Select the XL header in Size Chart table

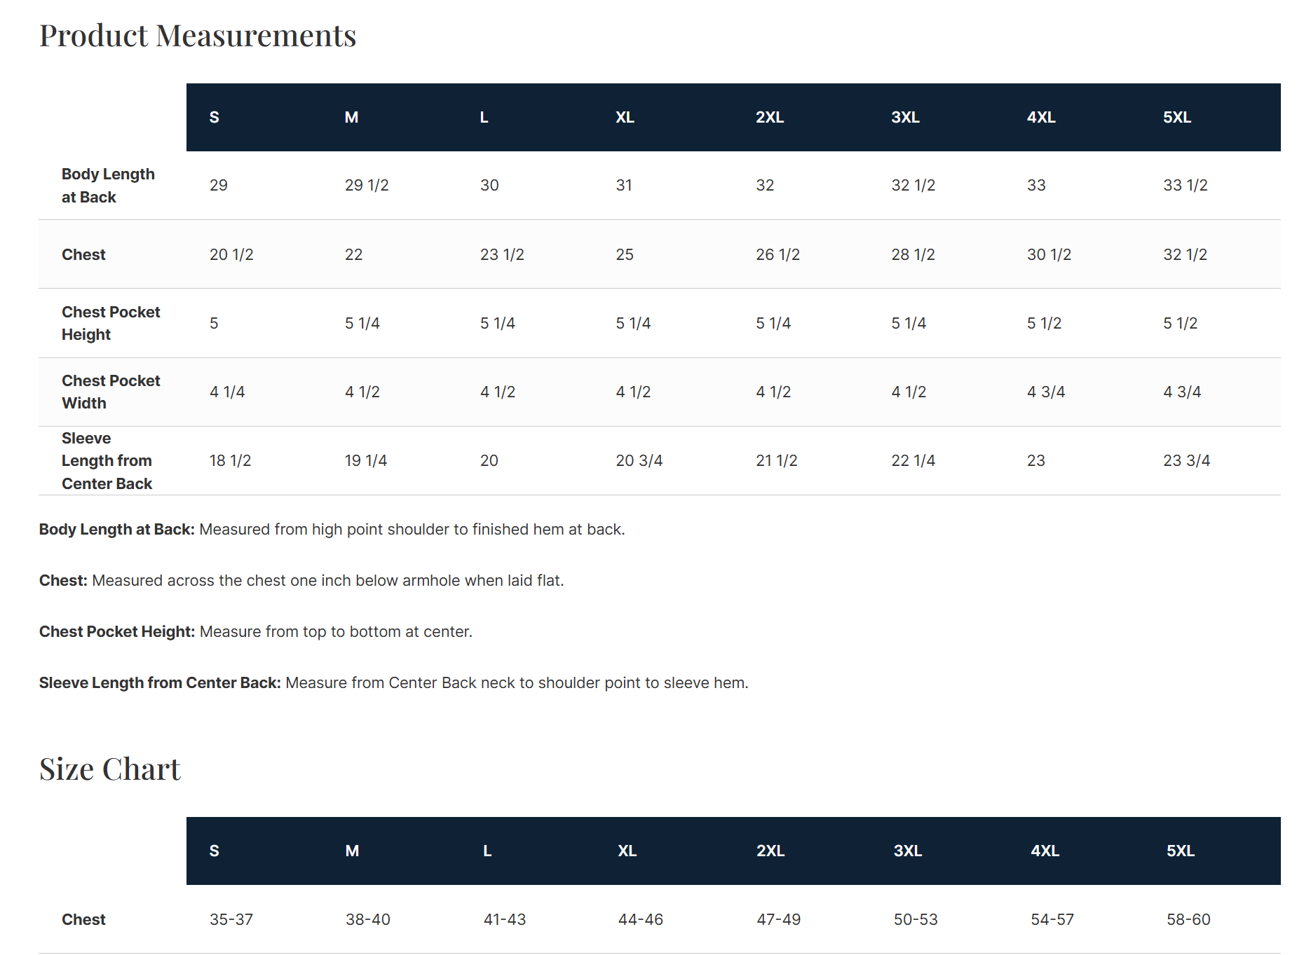[627, 851]
